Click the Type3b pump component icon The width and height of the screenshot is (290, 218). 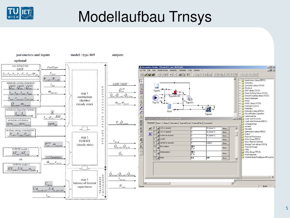[155, 98]
